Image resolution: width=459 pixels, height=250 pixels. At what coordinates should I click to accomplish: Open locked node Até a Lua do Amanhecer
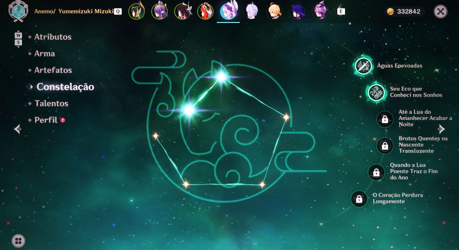coord(385,119)
